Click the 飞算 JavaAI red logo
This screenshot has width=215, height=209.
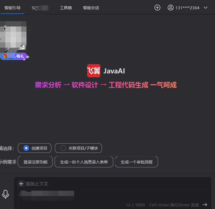tap(94, 71)
